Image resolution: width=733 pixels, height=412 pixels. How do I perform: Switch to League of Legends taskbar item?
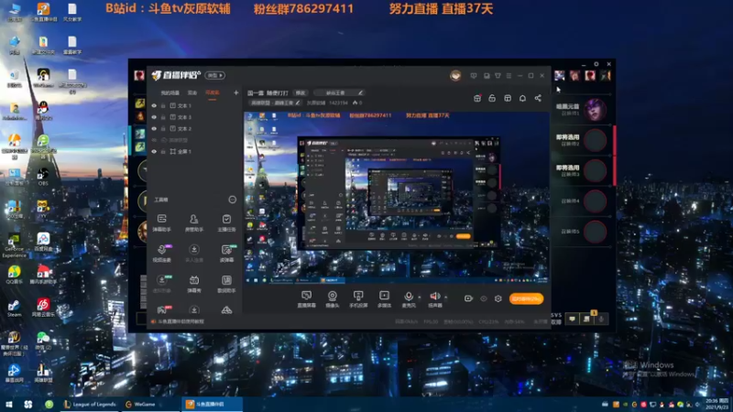tap(90, 405)
